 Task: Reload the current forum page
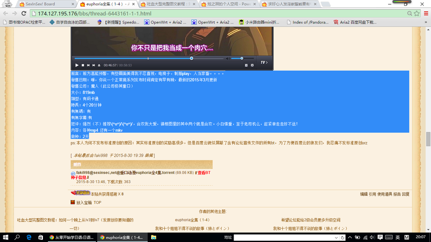24,13
